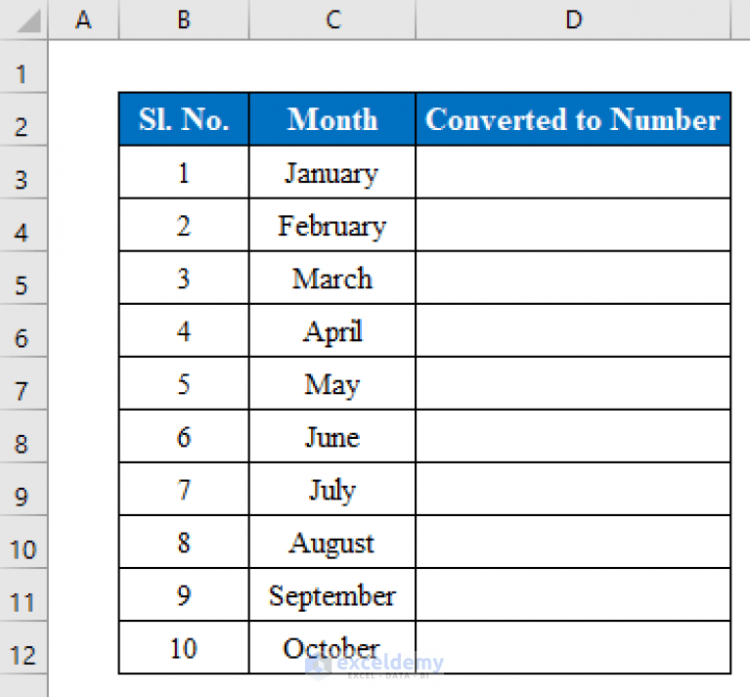This screenshot has width=750, height=697.
Task: Select the cell containing April
Action: [332, 330]
